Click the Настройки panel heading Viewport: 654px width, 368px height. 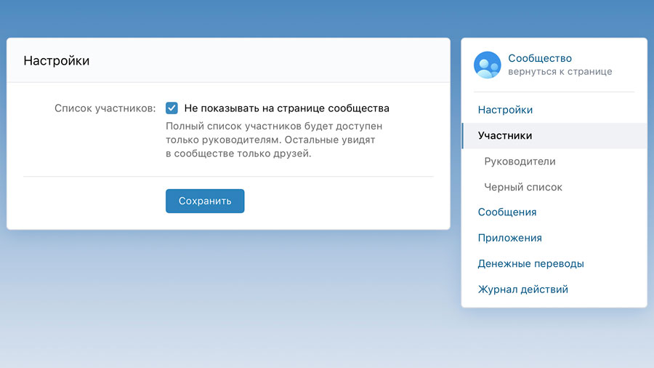pyautogui.click(x=57, y=60)
